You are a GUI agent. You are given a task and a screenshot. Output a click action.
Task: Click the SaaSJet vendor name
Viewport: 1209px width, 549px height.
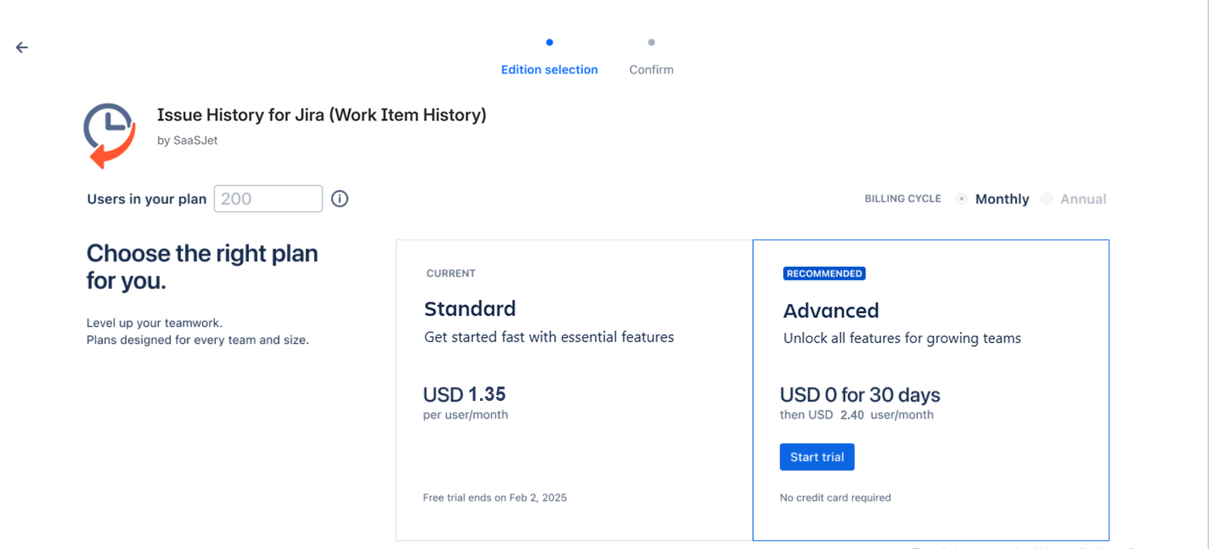pos(195,141)
